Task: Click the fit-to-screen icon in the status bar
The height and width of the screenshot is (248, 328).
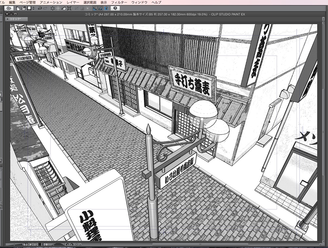Action: [x=39, y=245]
